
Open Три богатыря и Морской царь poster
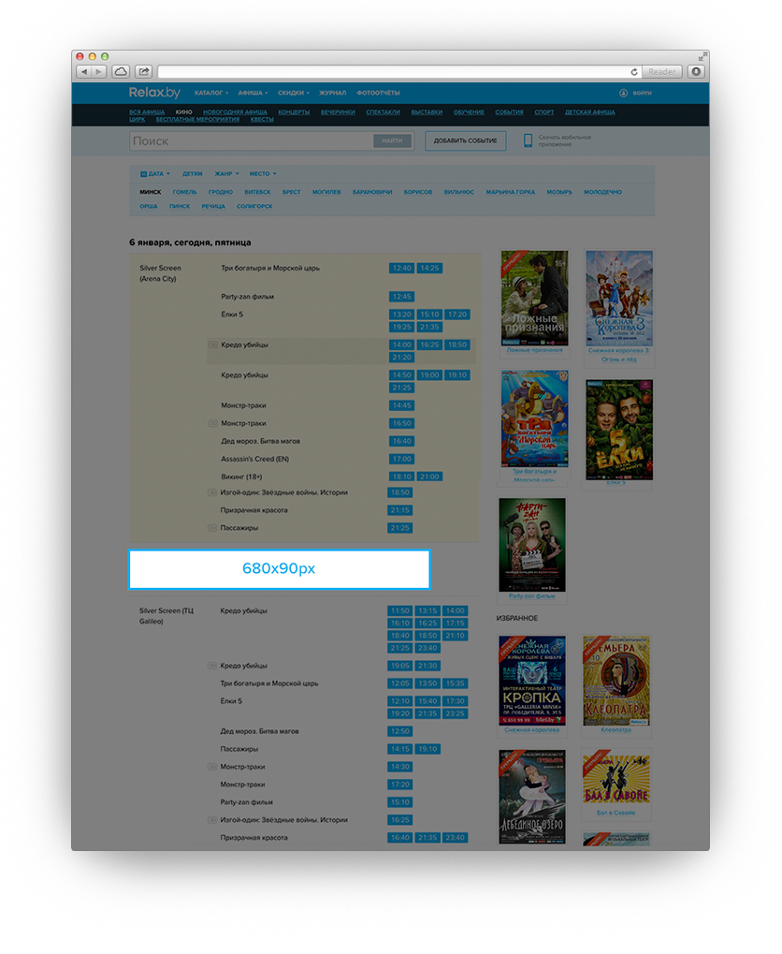[534, 418]
